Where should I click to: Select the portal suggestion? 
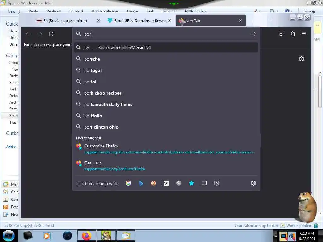pyautogui.click(x=166, y=82)
